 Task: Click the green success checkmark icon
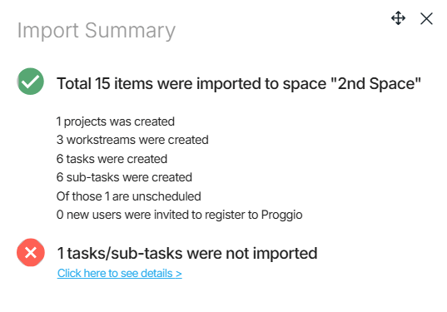pyautogui.click(x=31, y=82)
